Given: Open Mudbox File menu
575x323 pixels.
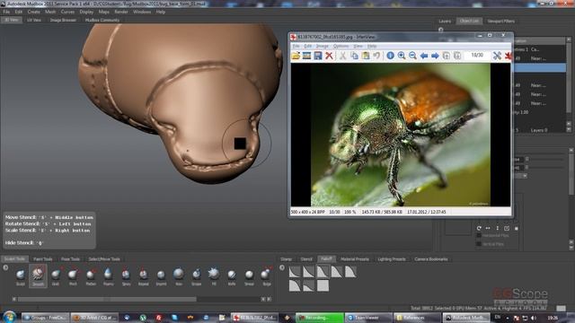Looking at the screenshot, I should [x=6, y=12].
